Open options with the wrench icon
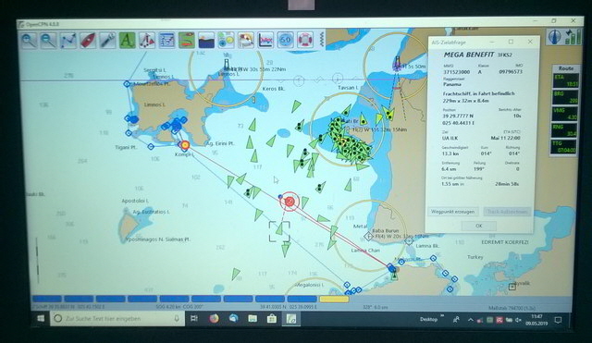 point(107,41)
